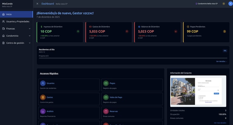Open the Vales de Pago link

click(132, 99)
